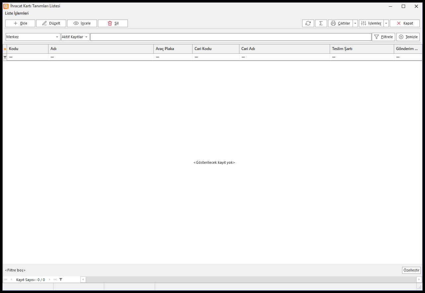Click the search text field beside Filtrele
Screen dimensions: 425x293
point(231,37)
